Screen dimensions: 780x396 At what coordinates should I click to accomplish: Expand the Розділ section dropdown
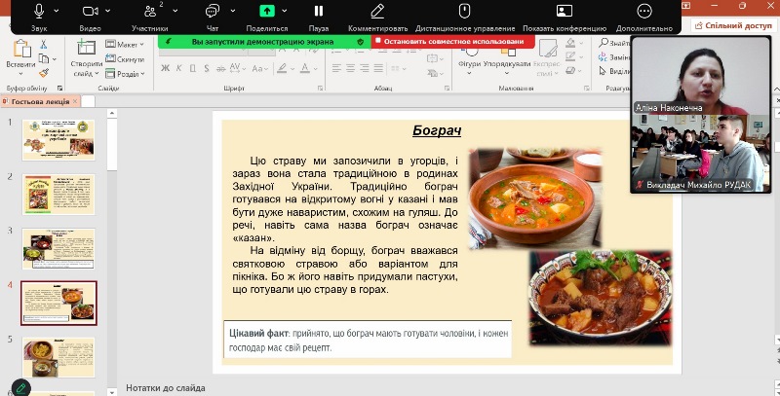(124, 73)
